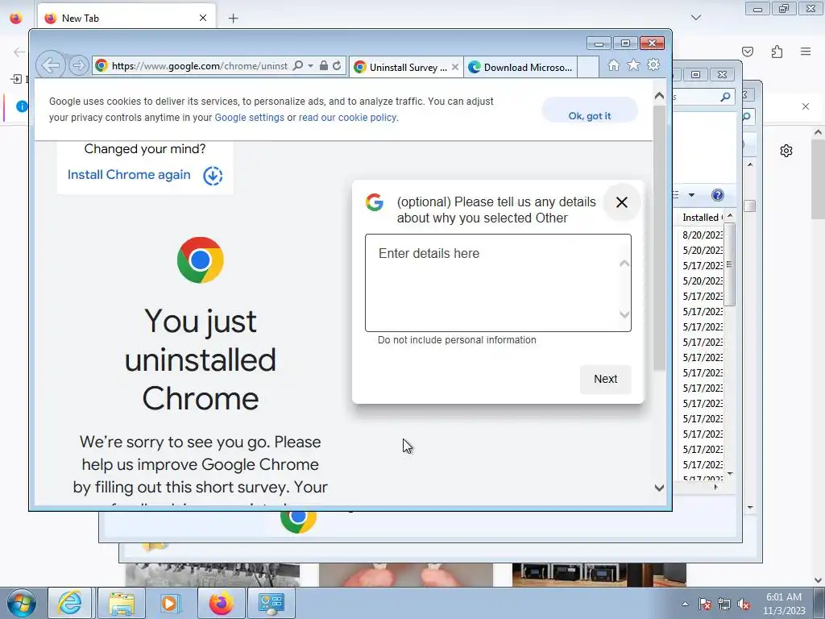Viewport: 825px width, 619px height.
Task: Click the Firefox page scrollbar up arrow
Action: pos(818,132)
